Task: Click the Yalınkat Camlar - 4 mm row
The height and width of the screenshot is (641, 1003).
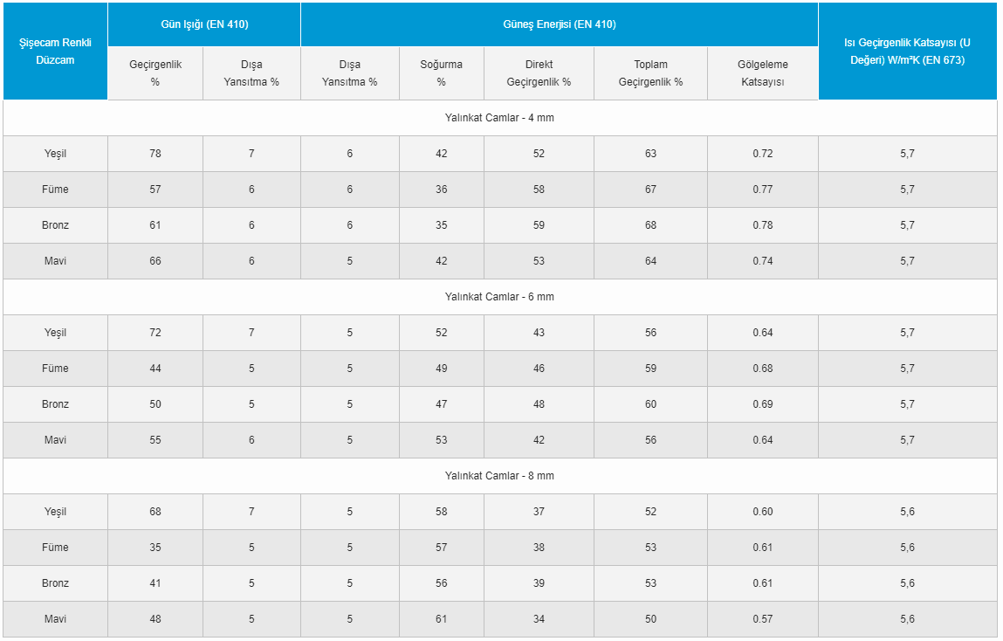Action: [499, 118]
